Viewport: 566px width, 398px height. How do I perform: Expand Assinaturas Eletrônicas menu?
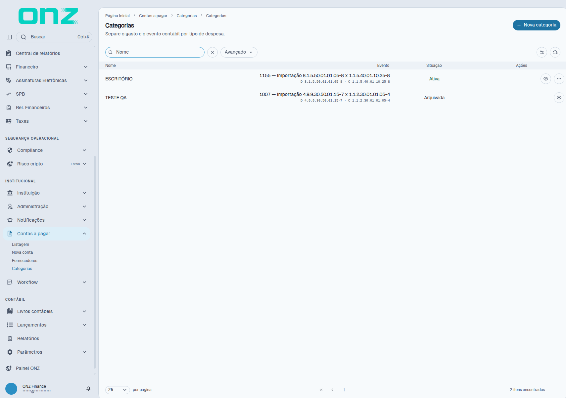(47, 80)
